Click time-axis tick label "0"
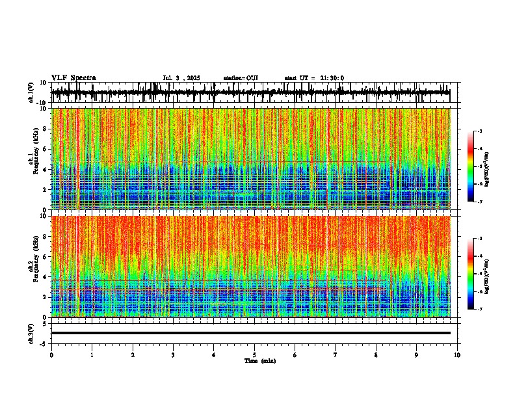The height and width of the screenshot is (398, 515). click(51, 355)
